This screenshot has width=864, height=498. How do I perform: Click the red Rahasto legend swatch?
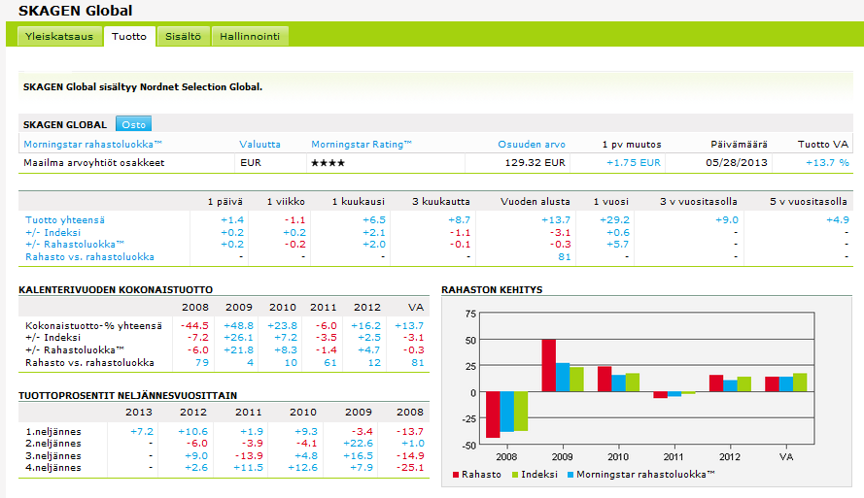click(456, 475)
